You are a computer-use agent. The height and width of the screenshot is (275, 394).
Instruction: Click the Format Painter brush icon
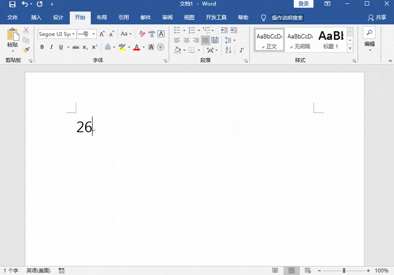pos(26,49)
